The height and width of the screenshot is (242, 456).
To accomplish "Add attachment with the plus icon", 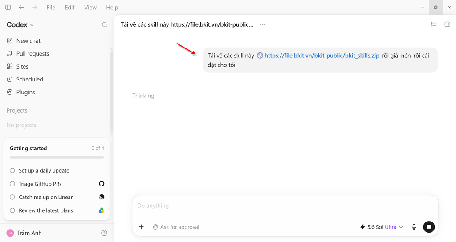I will (141, 227).
